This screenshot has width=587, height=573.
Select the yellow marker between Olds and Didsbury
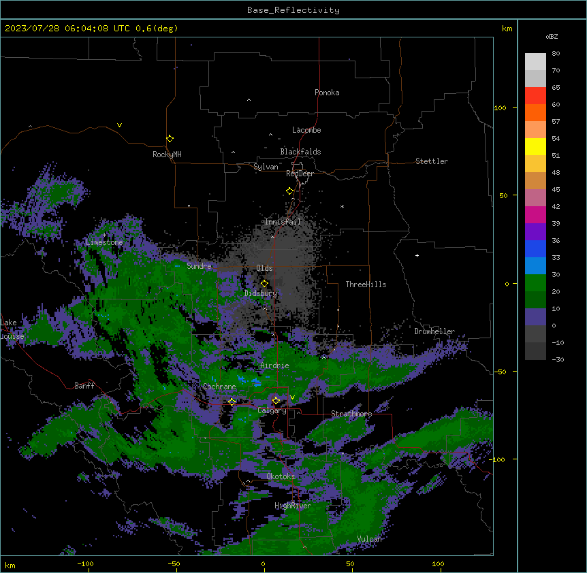[x=264, y=284]
